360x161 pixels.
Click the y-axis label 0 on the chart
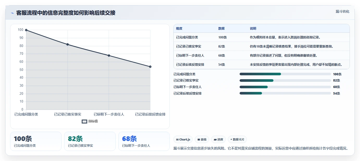click(22, 110)
